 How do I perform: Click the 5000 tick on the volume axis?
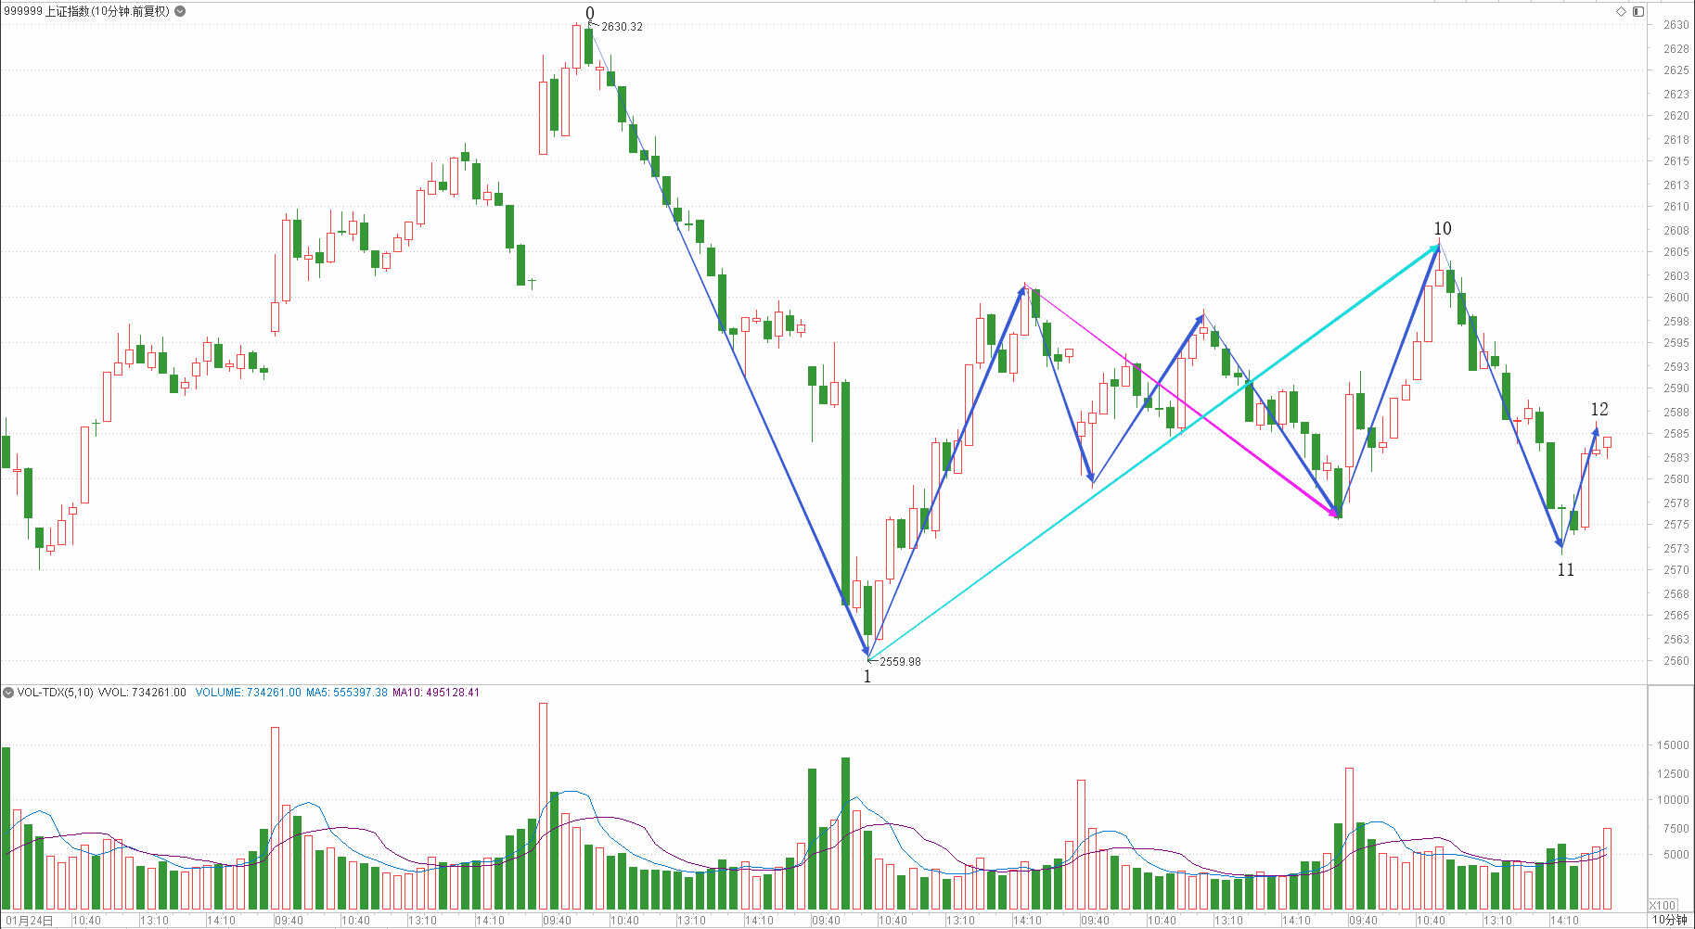click(1676, 854)
